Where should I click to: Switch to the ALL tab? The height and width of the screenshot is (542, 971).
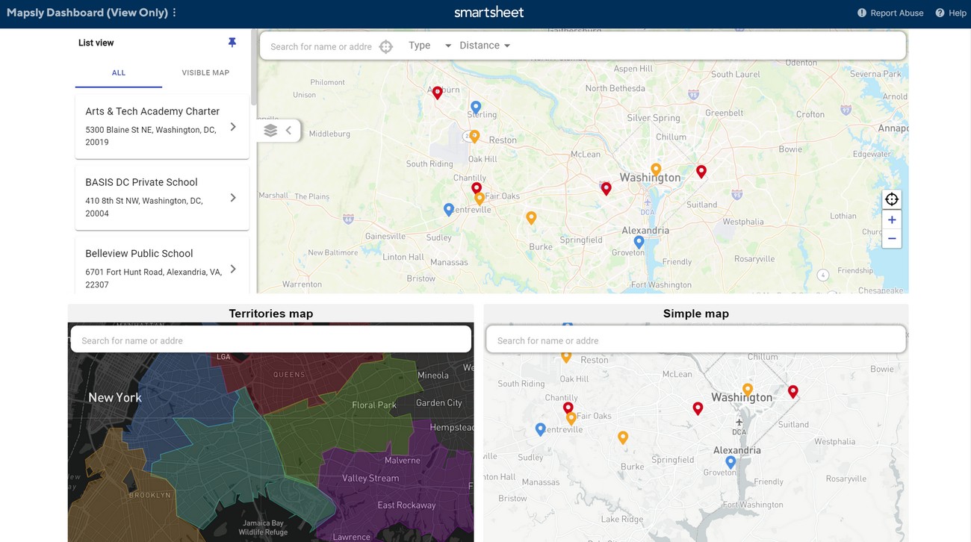tap(119, 73)
